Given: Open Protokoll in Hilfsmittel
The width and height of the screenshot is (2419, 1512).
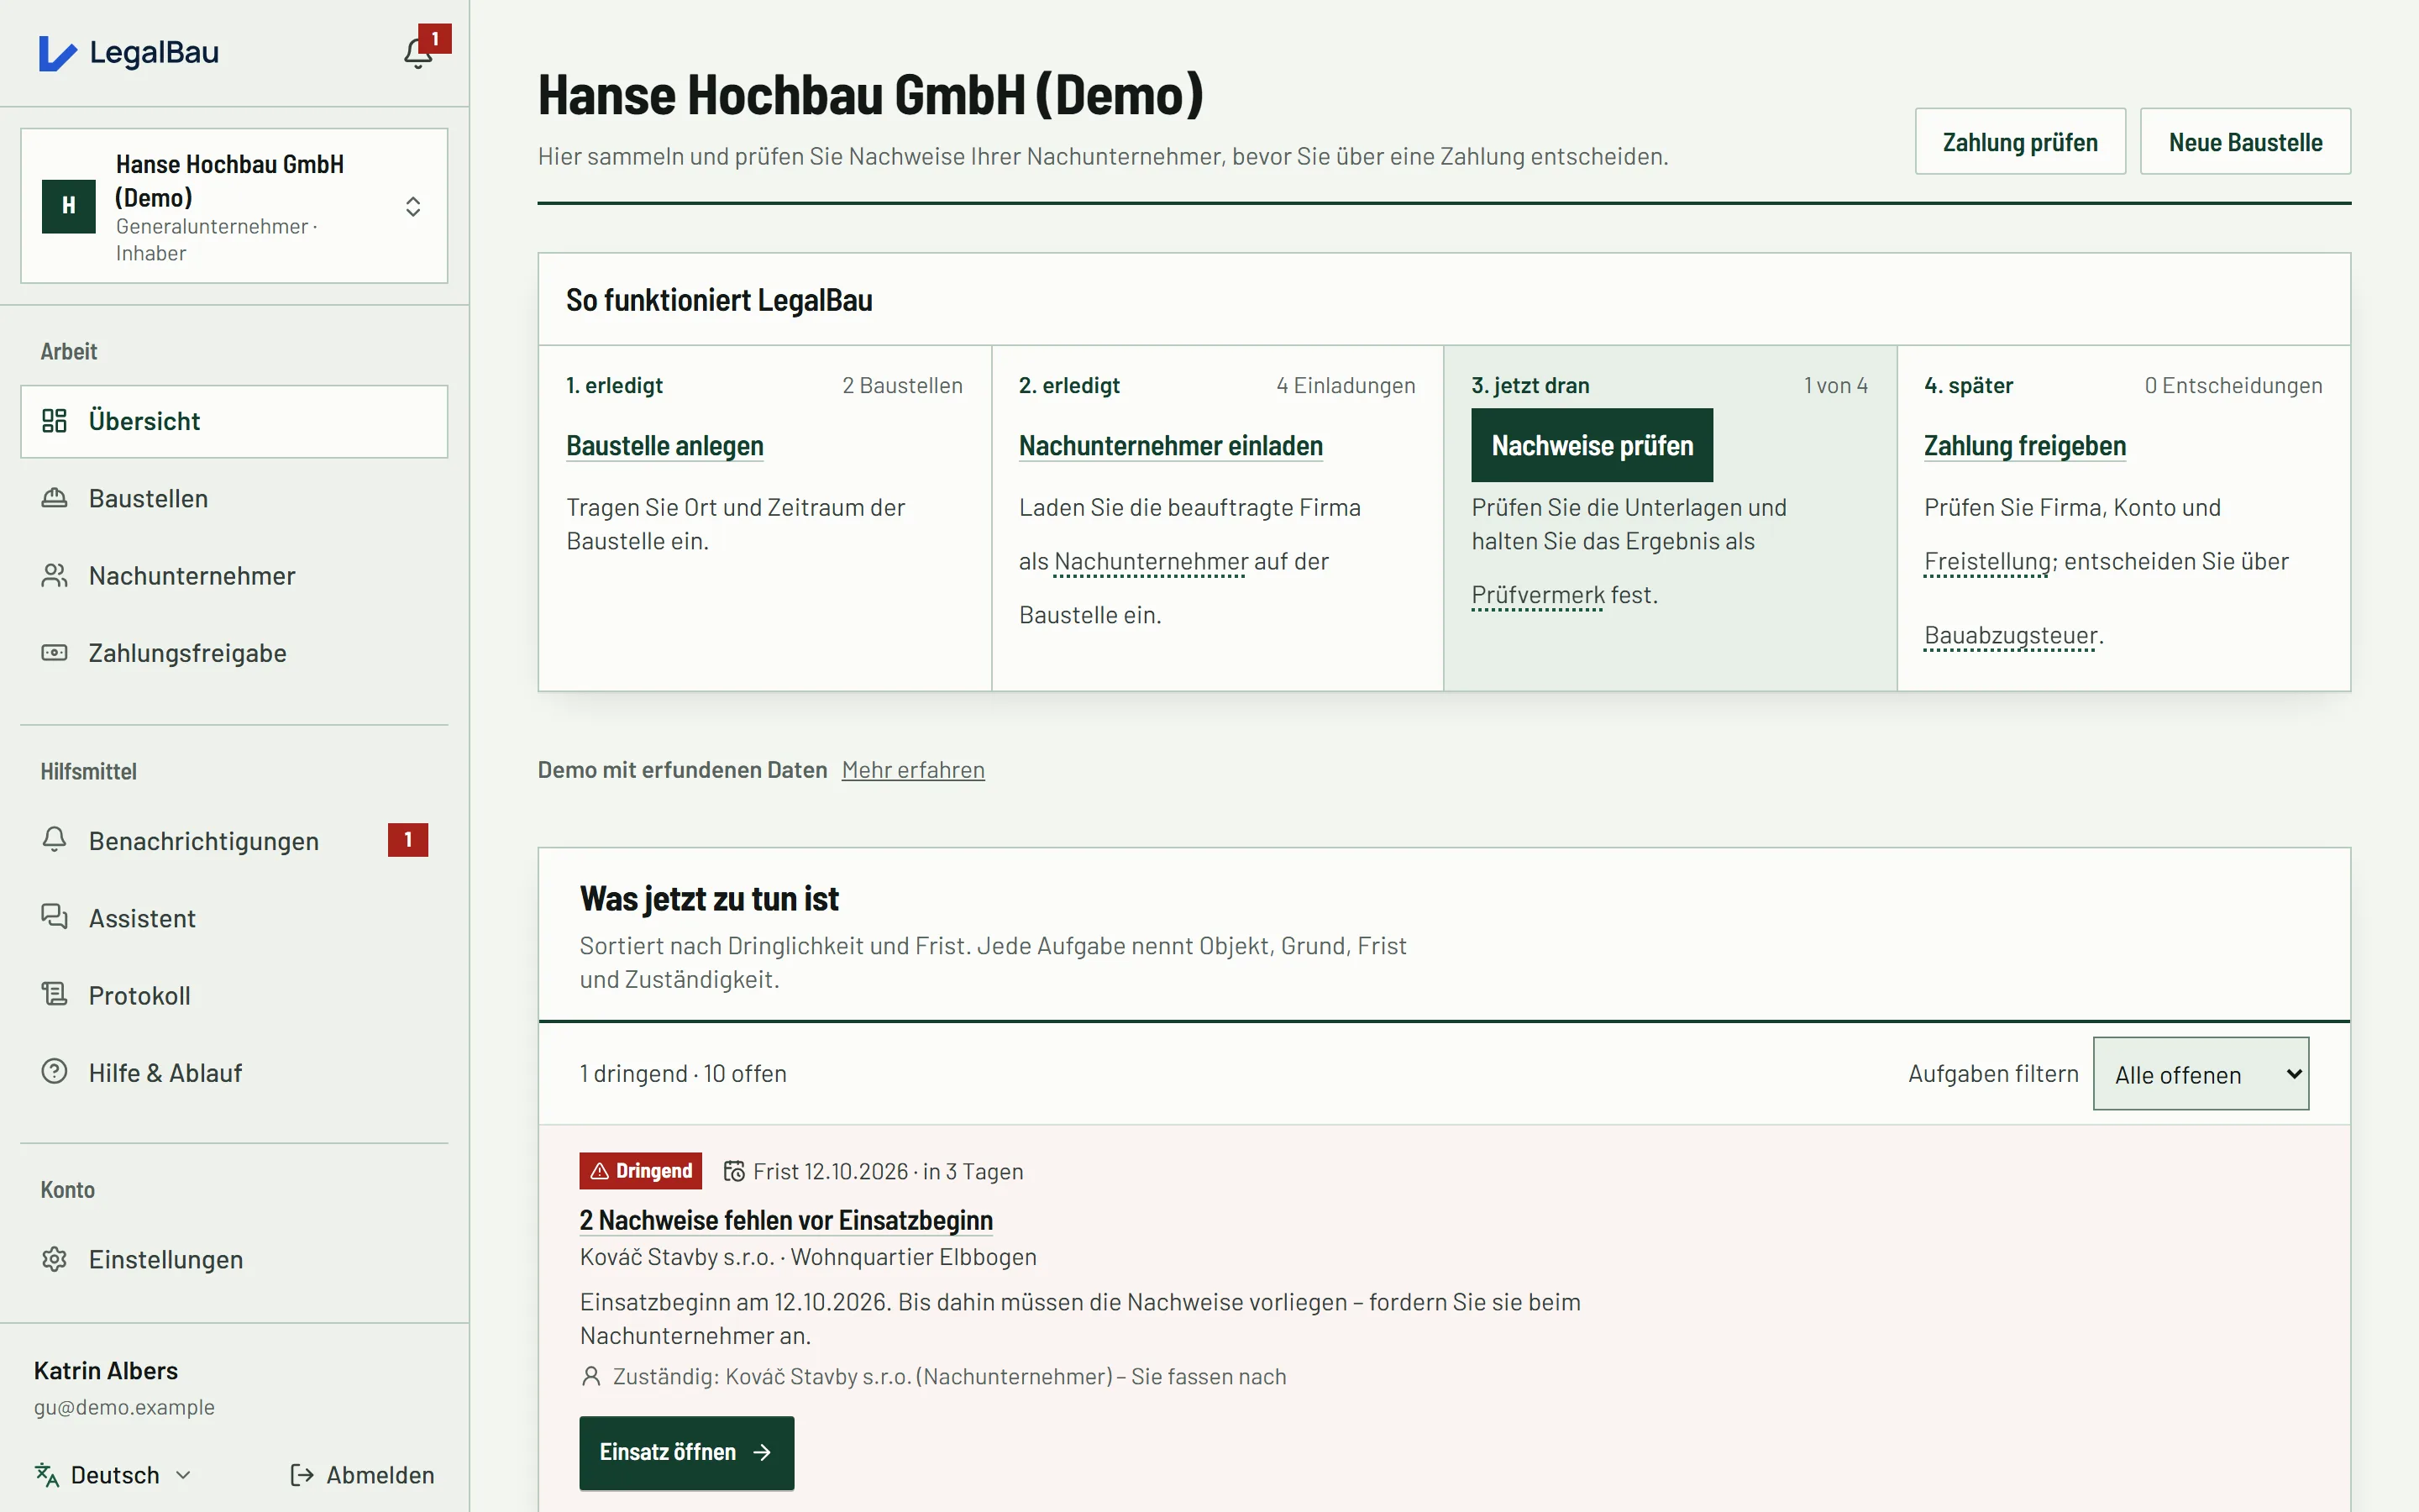Looking at the screenshot, I should tap(234, 995).
